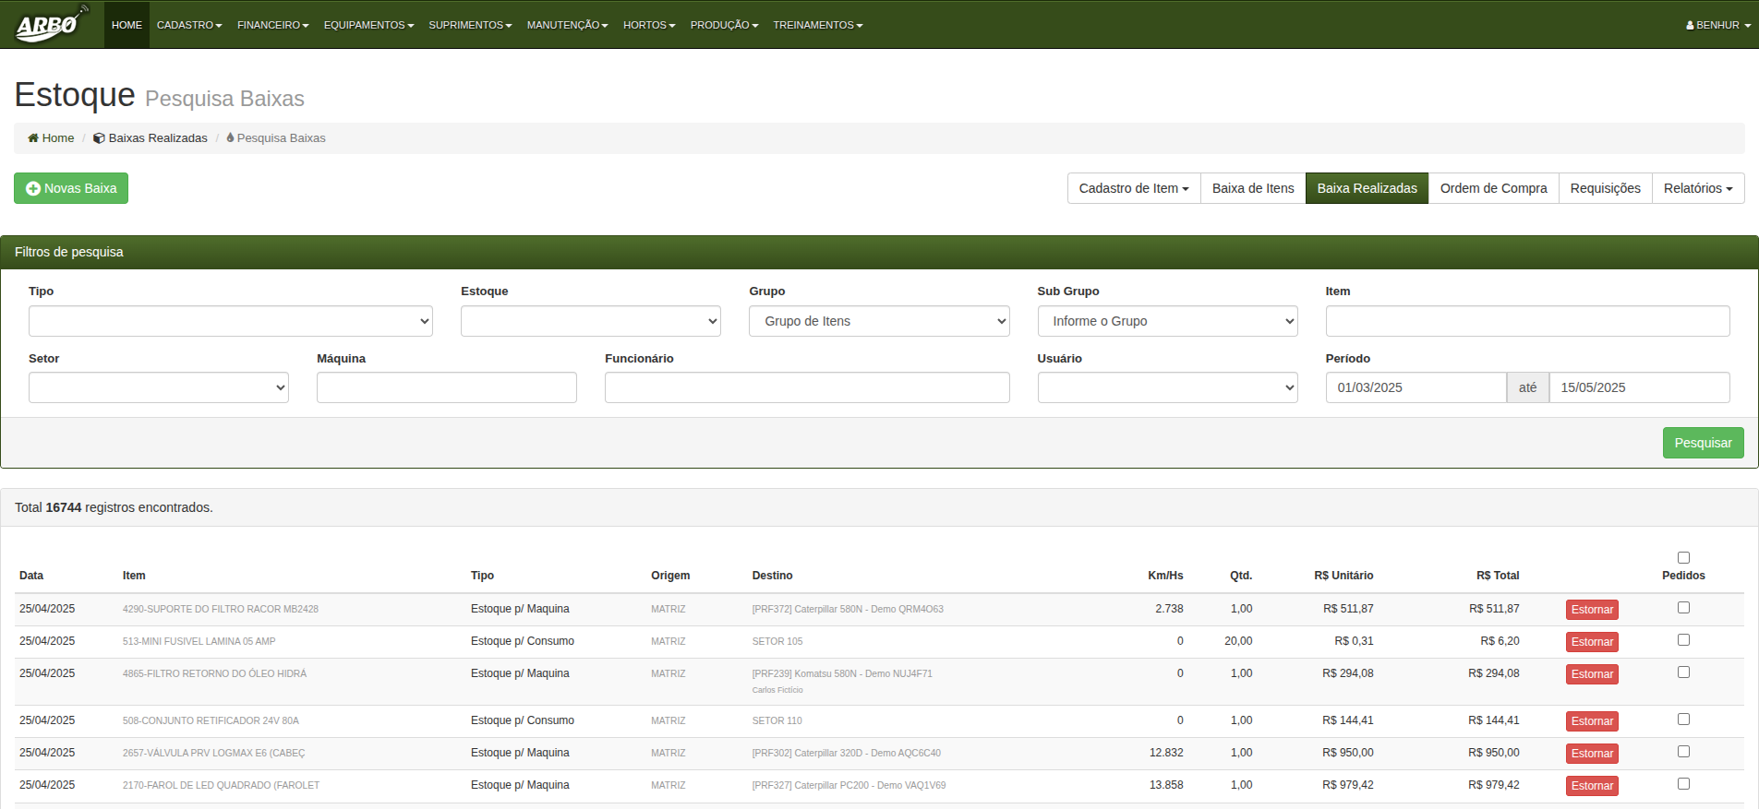This screenshot has width=1759, height=809.
Task: Check Pedidos box for SUPORTE DO FILTRO row
Action: tap(1683, 608)
